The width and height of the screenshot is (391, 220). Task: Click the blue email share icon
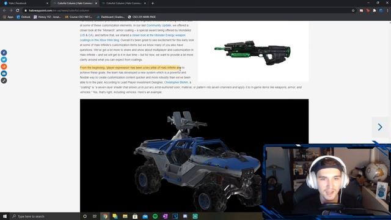pos(4,73)
